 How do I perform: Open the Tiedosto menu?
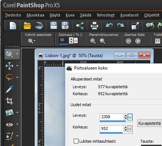(13, 15)
